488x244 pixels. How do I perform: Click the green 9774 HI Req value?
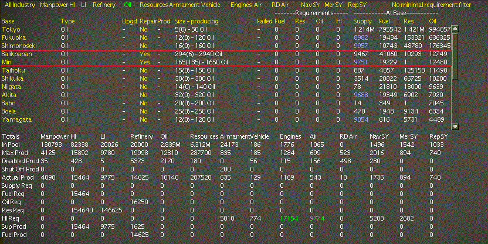click(317, 218)
